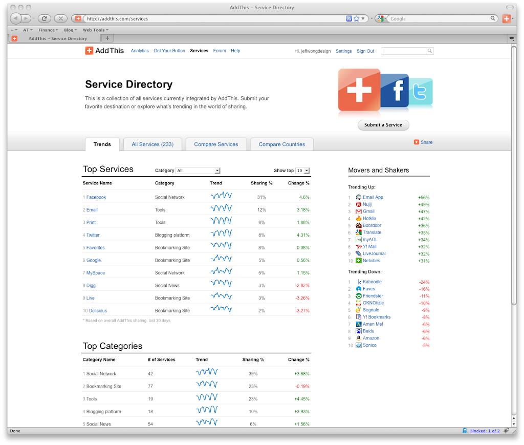Click the magnifier in the Google search box
Image resolution: width=524 pixels, height=445 pixels.
[493, 18]
